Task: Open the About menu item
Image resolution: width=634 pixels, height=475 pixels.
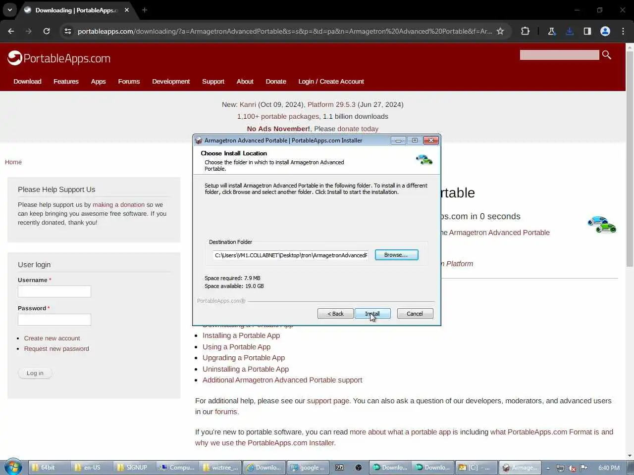Action: 245,82
